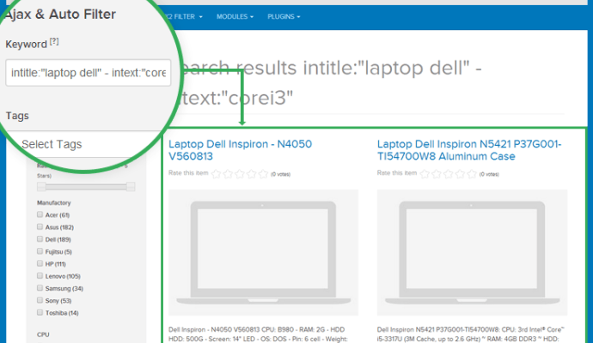Rate N5421 item with first star
The width and height of the screenshot is (593, 343).
point(425,174)
